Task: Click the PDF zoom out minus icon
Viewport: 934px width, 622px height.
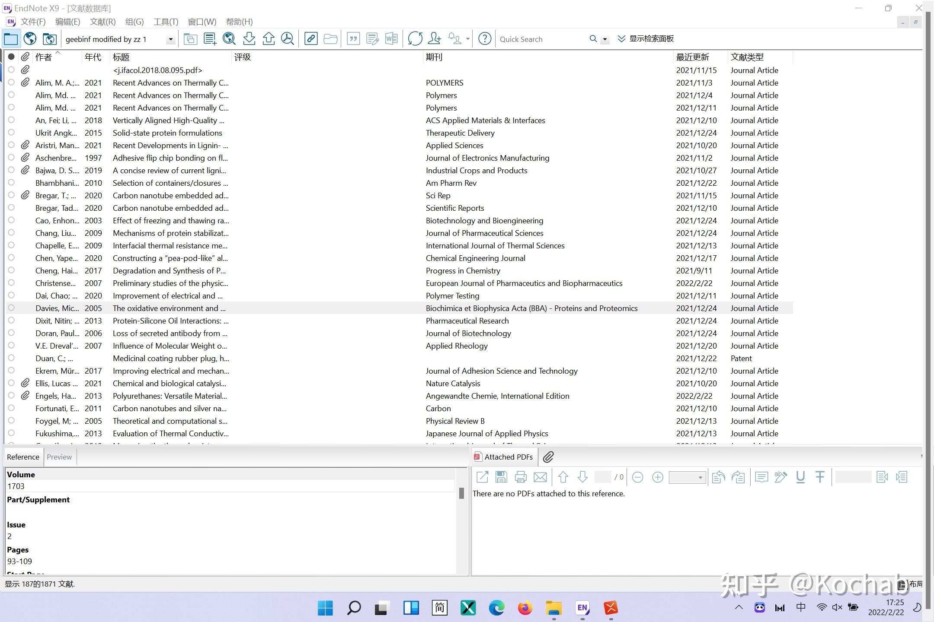Action: [x=638, y=477]
